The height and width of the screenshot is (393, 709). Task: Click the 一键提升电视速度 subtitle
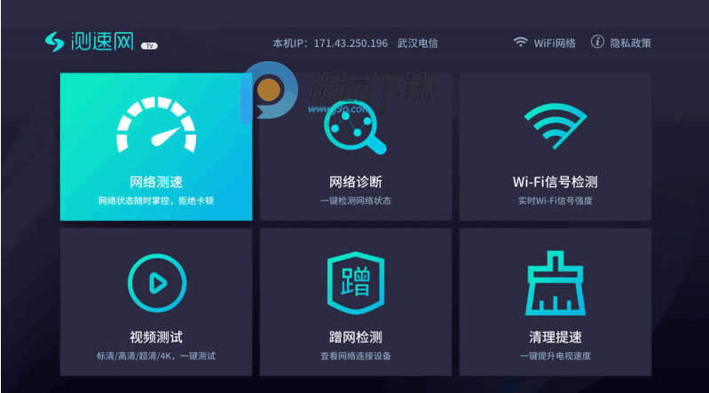pos(555,356)
